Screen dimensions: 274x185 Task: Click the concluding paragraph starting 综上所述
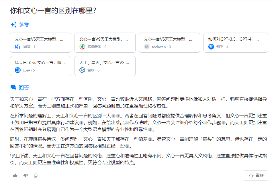(138, 159)
